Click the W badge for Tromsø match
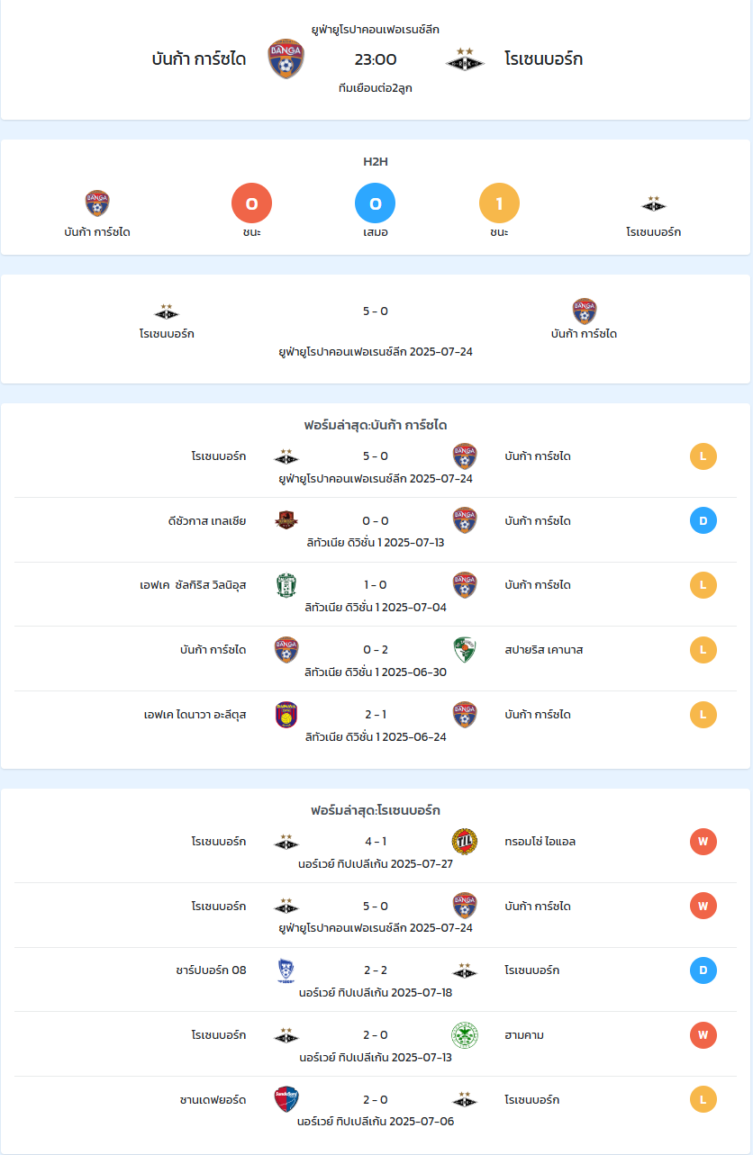The image size is (753, 1155). tap(703, 842)
